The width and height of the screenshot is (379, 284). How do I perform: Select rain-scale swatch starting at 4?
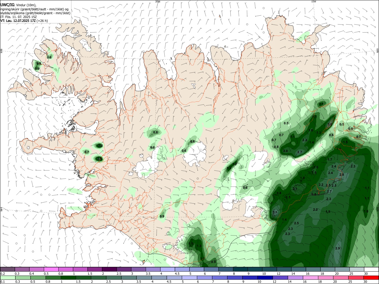tap(159, 278)
